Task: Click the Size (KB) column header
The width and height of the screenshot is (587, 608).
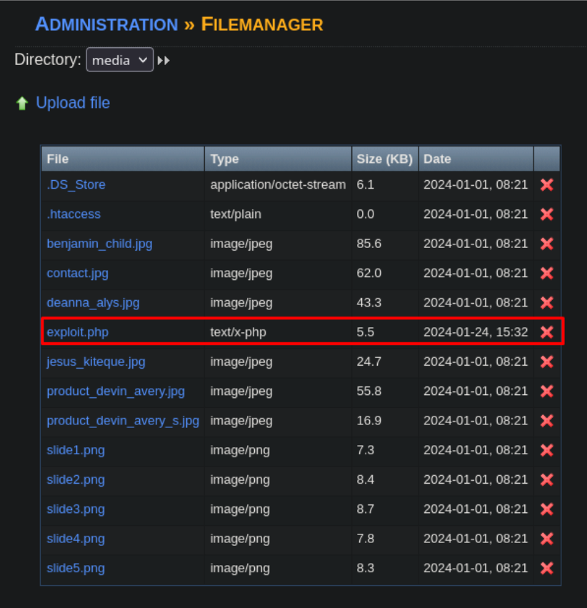Action: pos(384,159)
